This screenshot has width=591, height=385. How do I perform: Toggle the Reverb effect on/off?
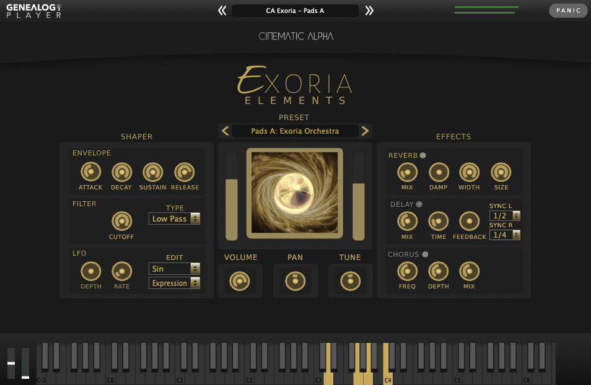click(x=423, y=155)
